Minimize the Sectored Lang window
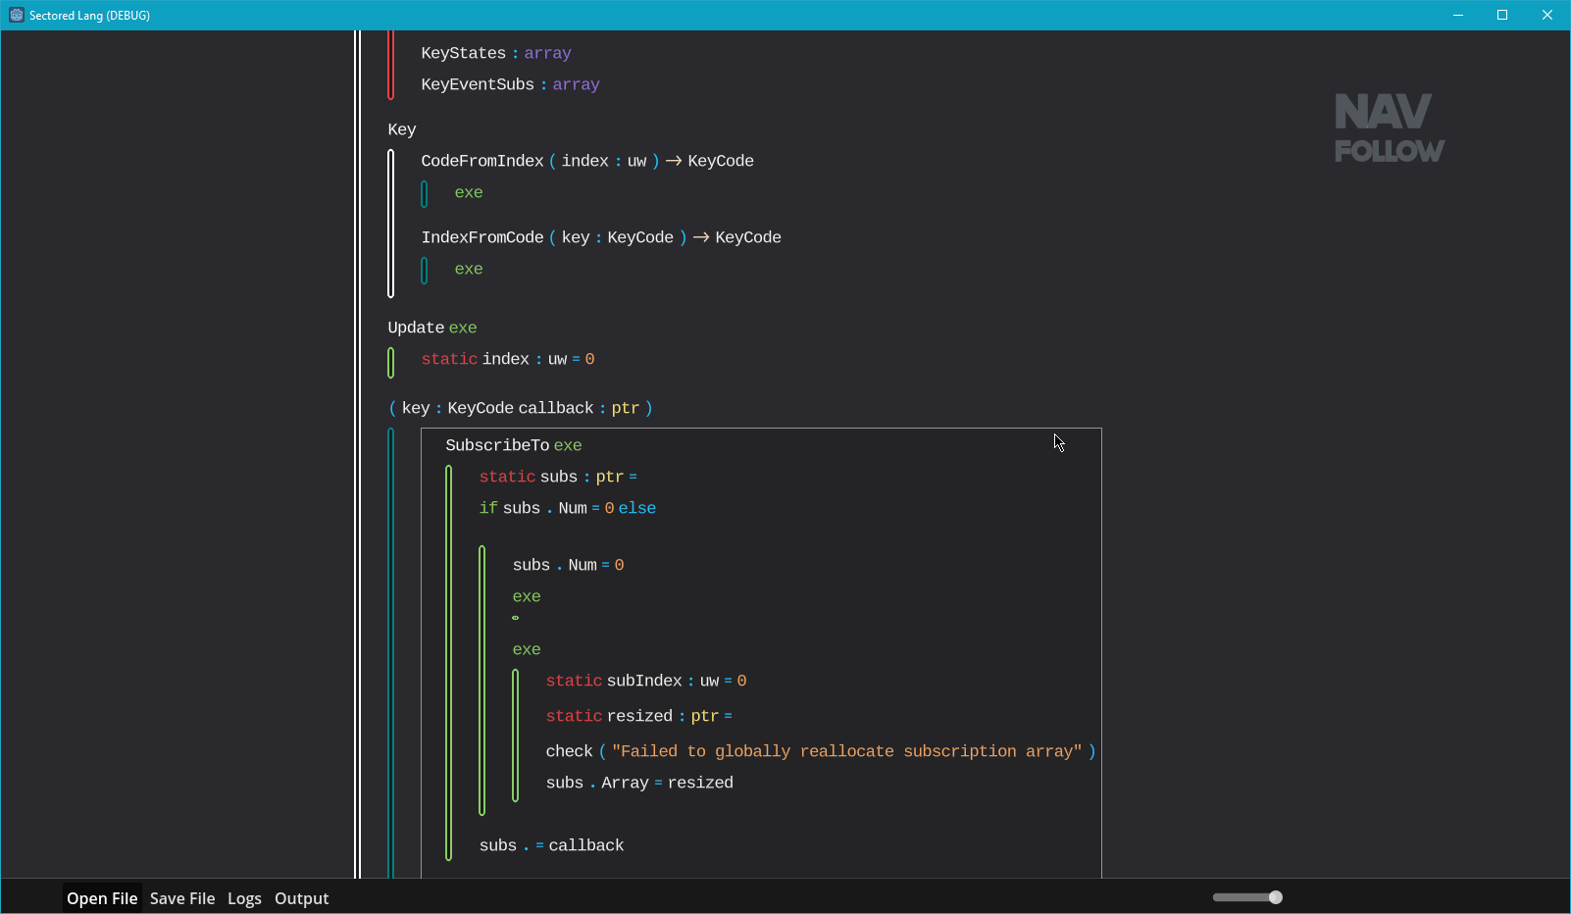This screenshot has width=1571, height=914. click(x=1458, y=15)
